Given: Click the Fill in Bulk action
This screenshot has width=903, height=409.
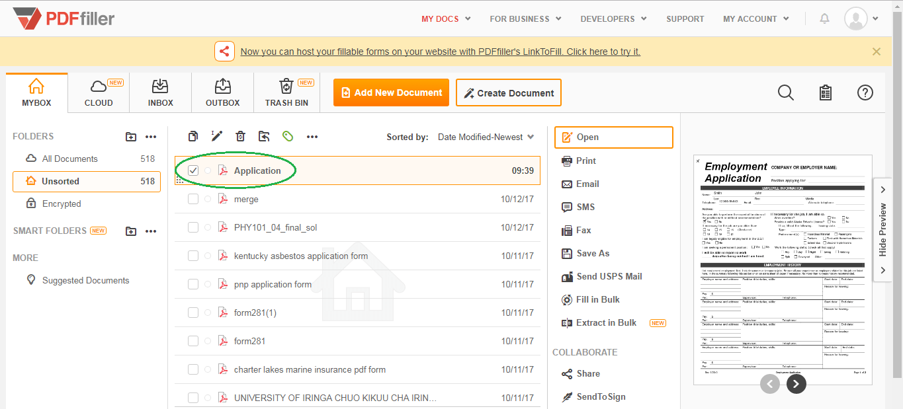Looking at the screenshot, I should (590, 299).
